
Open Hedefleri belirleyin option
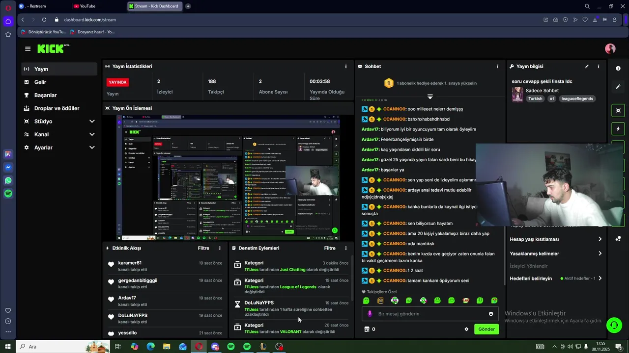tap(556, 278)
